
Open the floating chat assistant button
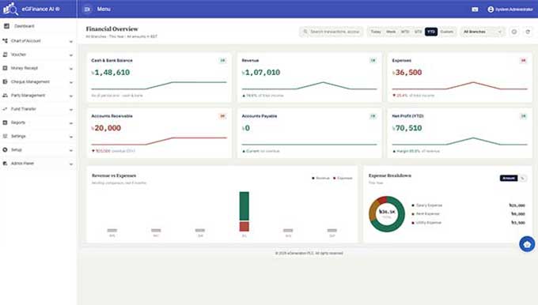pos(527,244)
